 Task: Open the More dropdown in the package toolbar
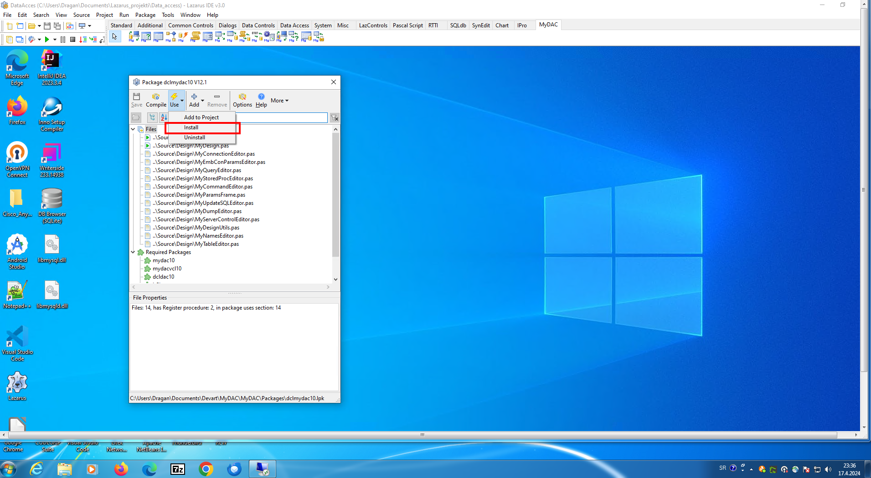click(279, 101)
